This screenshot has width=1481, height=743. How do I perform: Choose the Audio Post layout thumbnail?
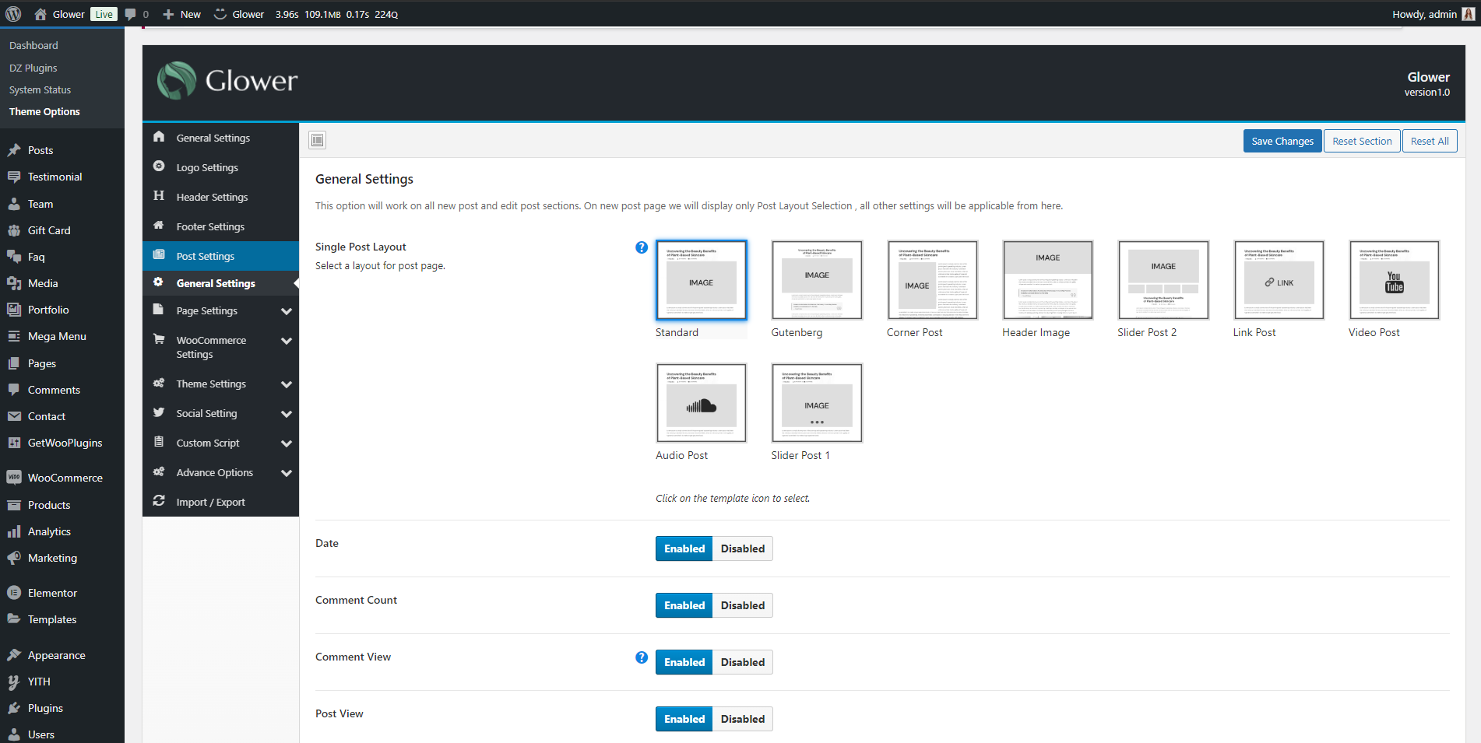(701, 403)
